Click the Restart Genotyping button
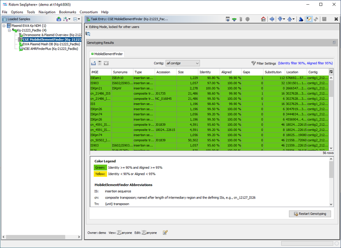The width and height of the screenshot is (341, 248). coord(310,213)
